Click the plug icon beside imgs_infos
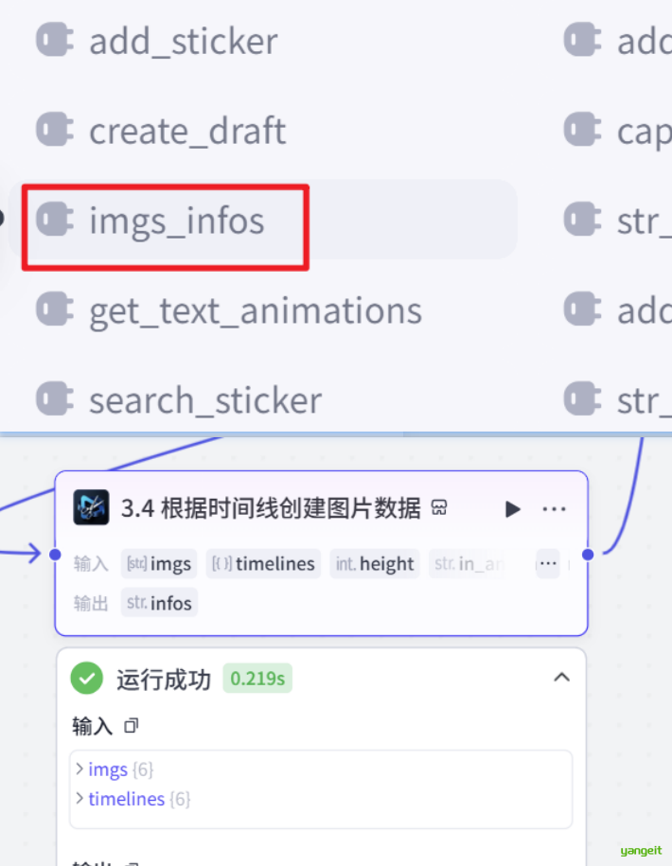The image size is (672, 866). point(55,220)
